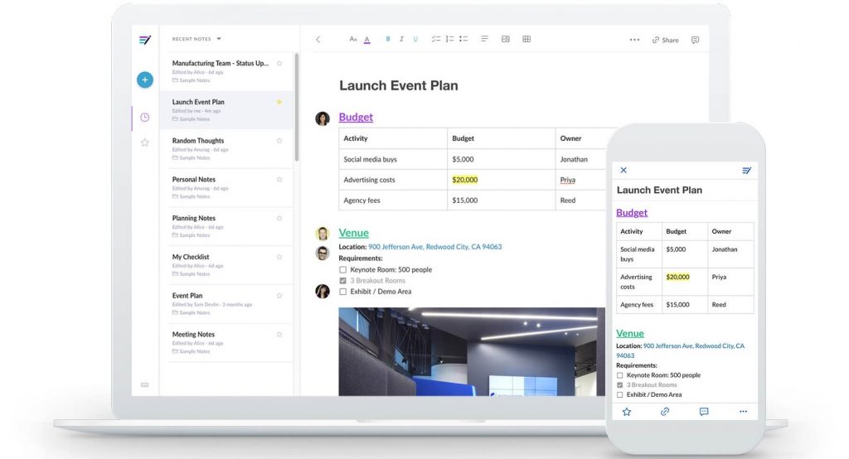
Task: Click the venue photo in the laptop document
Action: (x=472, y=352)
